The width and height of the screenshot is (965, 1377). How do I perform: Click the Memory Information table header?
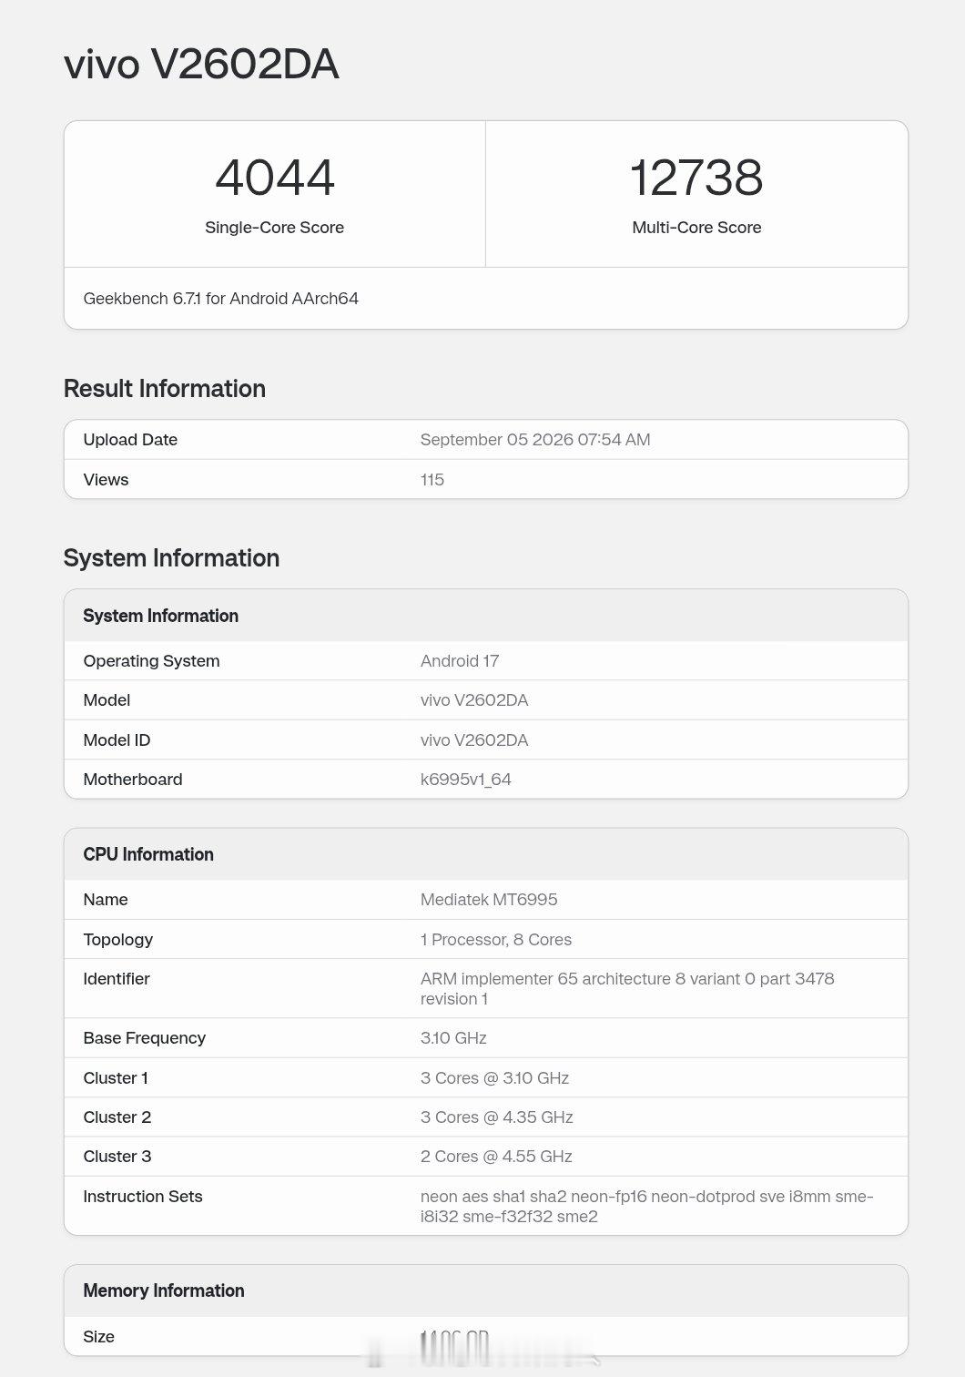point(164,1290)
